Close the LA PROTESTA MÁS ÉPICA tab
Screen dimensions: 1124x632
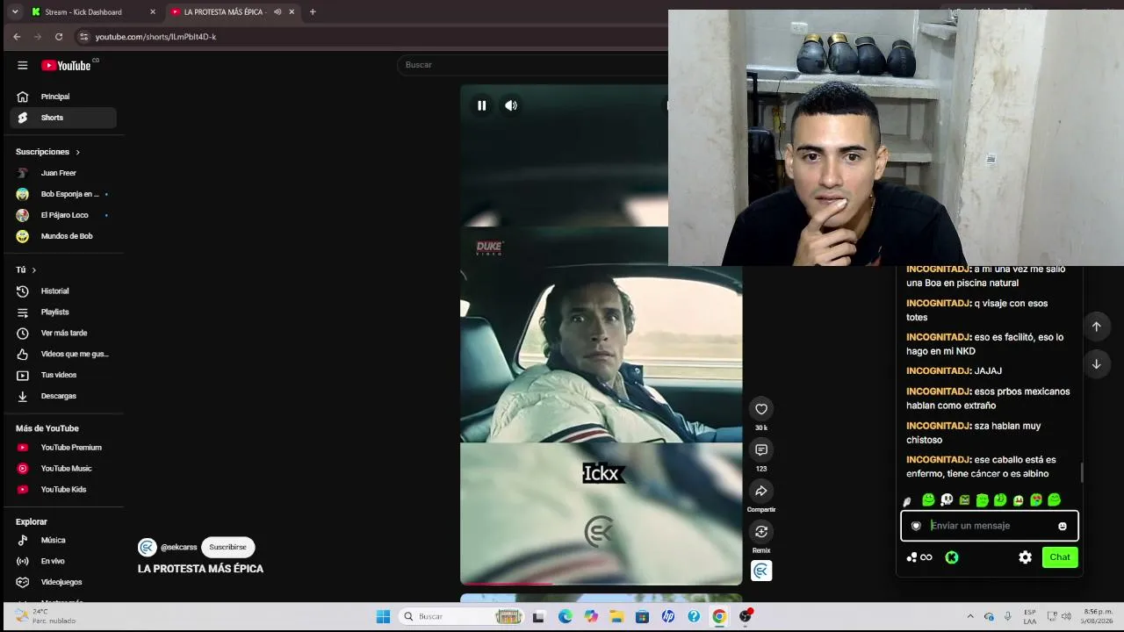(x=292, y=11)
